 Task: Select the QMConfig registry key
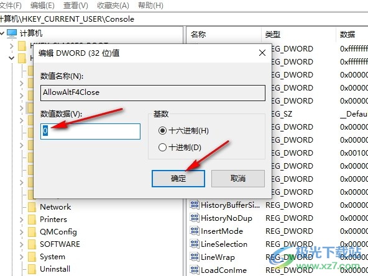(x=58, y=232)
